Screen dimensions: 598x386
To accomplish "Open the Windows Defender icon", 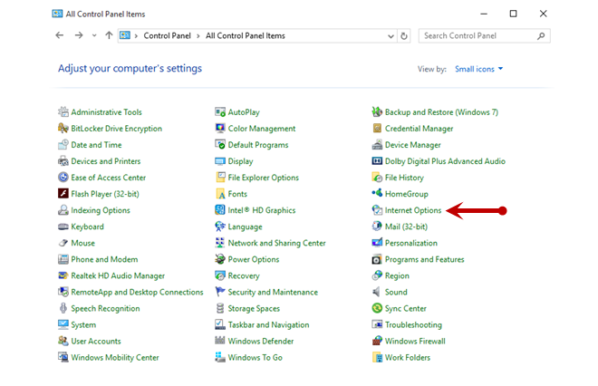I will (220, 341).
